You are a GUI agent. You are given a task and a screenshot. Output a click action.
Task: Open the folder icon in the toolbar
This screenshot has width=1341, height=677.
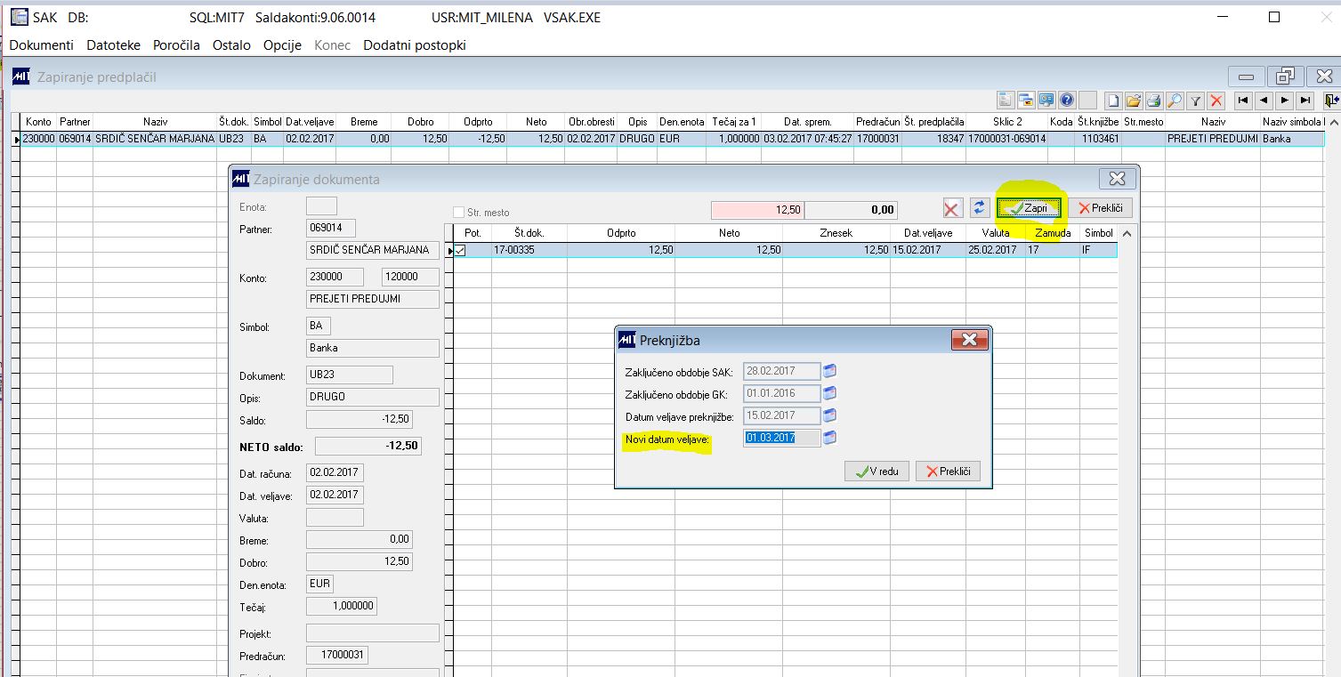(x=1133, y=101)
